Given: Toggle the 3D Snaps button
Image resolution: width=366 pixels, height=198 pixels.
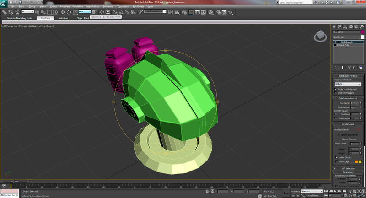Looking at the screenshot, I should (115, 12).
